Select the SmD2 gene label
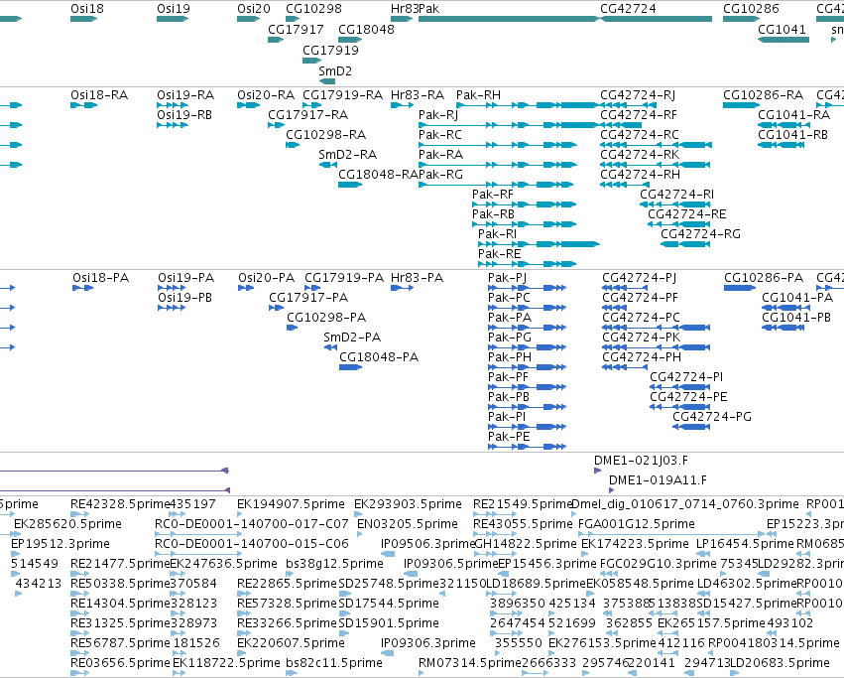This screenshot has height=678, width=844. 335,71
